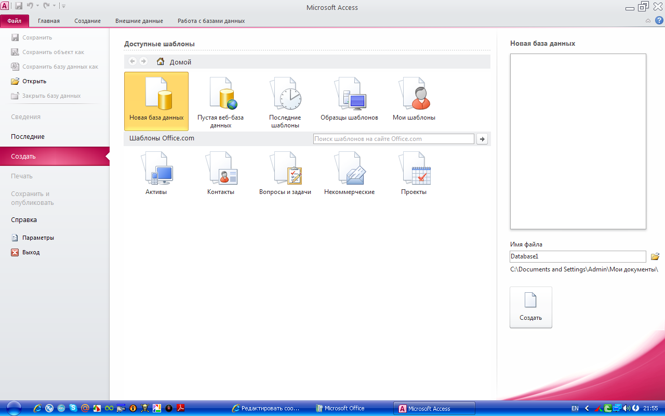The height and width of the screenshot is (416, 665).
Task: Click the browse folder icon beside file name
Action: click(x=655, y=256)
